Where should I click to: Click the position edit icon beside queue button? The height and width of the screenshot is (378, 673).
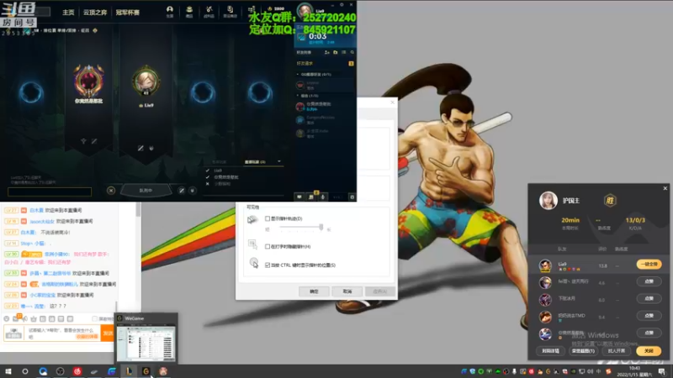point(182,191)
